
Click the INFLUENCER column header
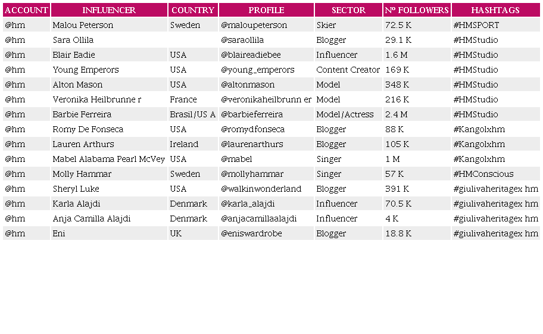(x=109, y=10)
